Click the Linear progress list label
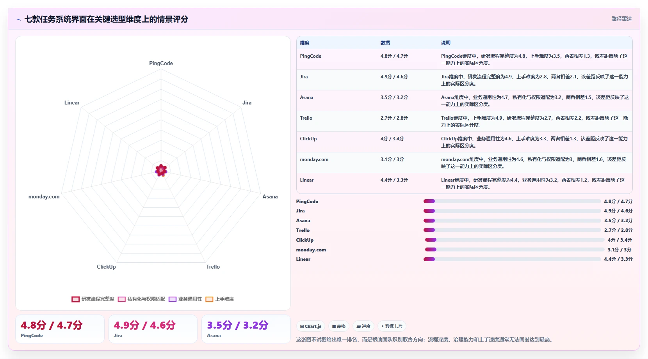This screenshot has width=648, height=359. pos(303,259)
